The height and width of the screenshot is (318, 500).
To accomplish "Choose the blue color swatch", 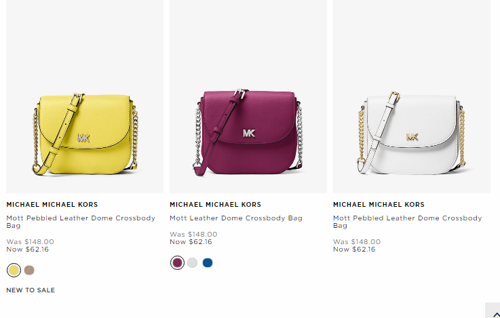I will point(208,263).
